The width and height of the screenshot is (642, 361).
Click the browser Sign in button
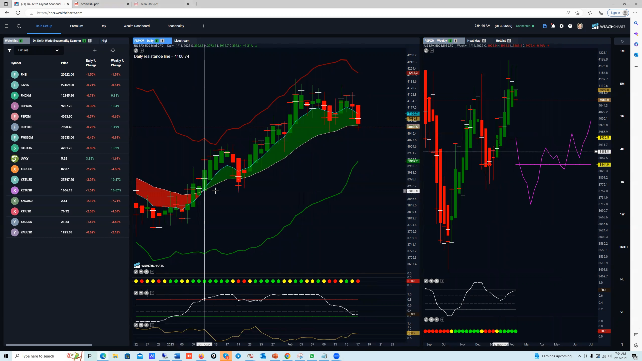[618, 13]
